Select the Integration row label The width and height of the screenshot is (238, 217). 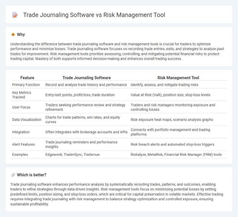(21, 132)
